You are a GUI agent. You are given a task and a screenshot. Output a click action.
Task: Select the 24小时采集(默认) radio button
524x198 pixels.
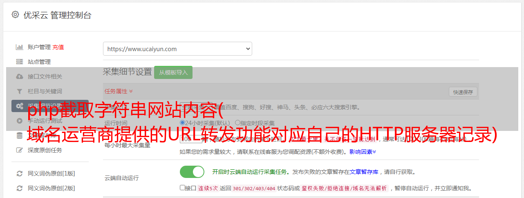(182, 123)
